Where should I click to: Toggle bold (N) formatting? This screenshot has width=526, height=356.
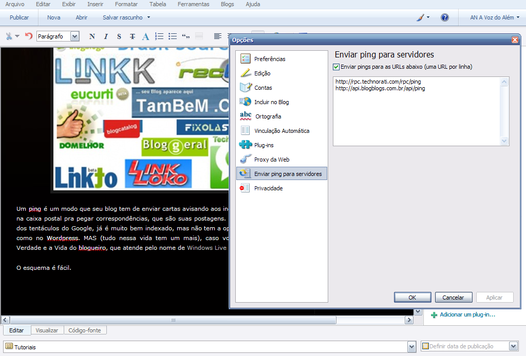[x=92, y=36]
